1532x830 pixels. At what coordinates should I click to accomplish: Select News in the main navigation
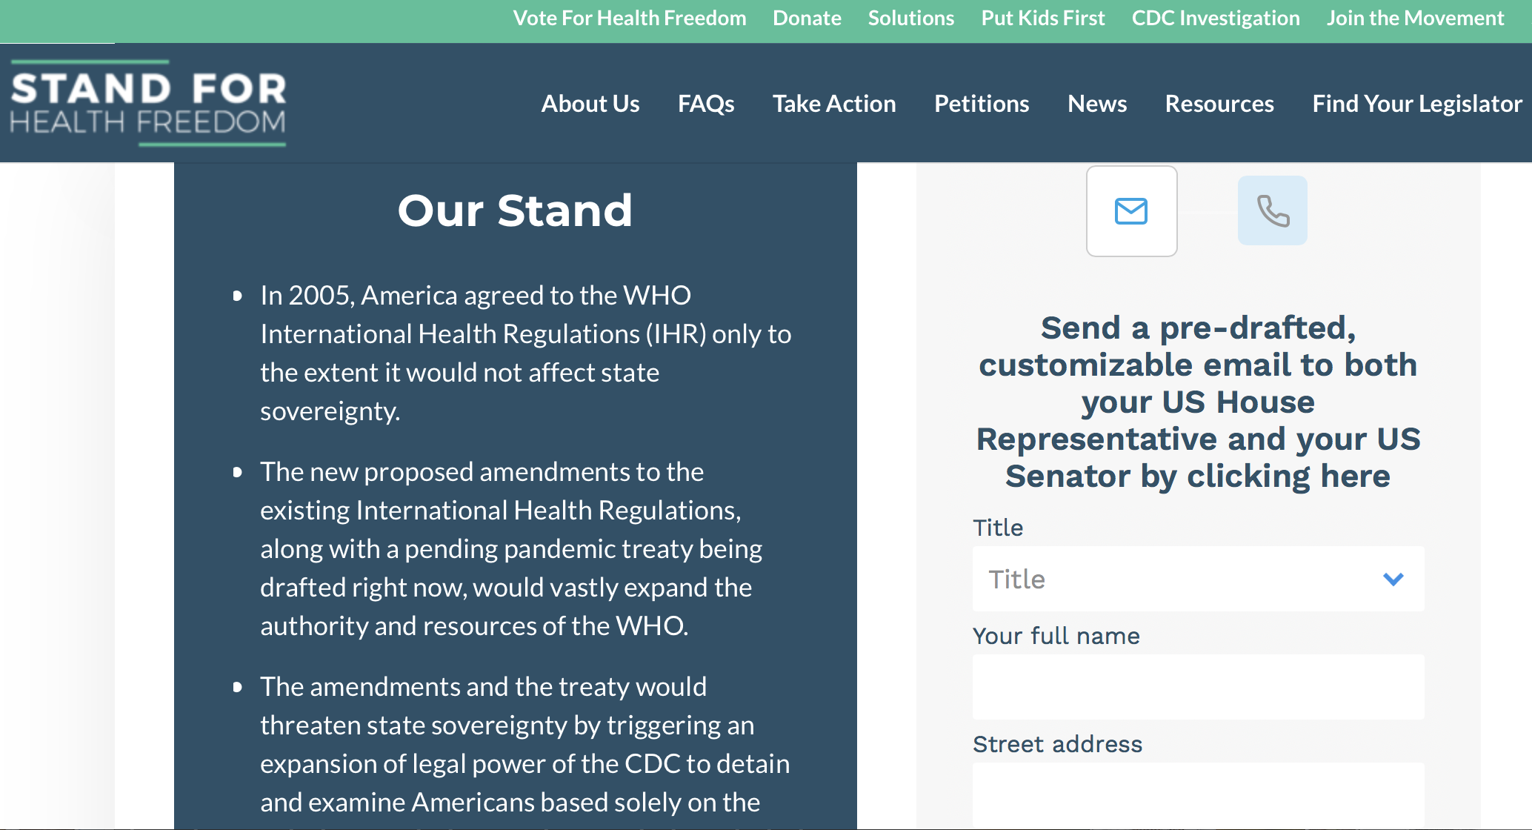(x=1097, y=104)
